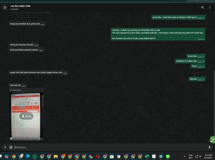
Task: Open the plus attachment menu
Action: tap(5, 147)
